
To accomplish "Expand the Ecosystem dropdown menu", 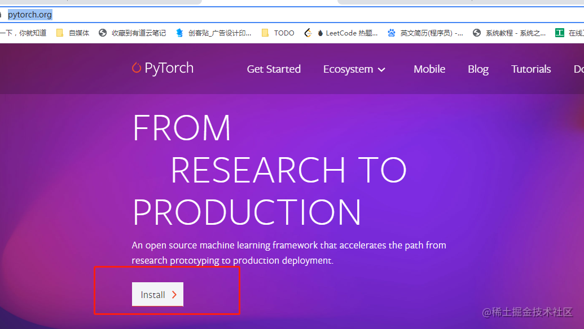I will pyautogui.click(x=354, y=69).
